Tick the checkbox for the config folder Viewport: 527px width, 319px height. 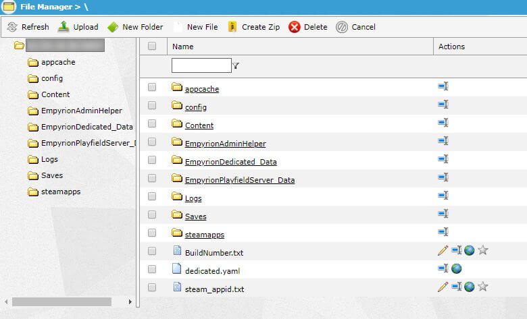point(152,105)
